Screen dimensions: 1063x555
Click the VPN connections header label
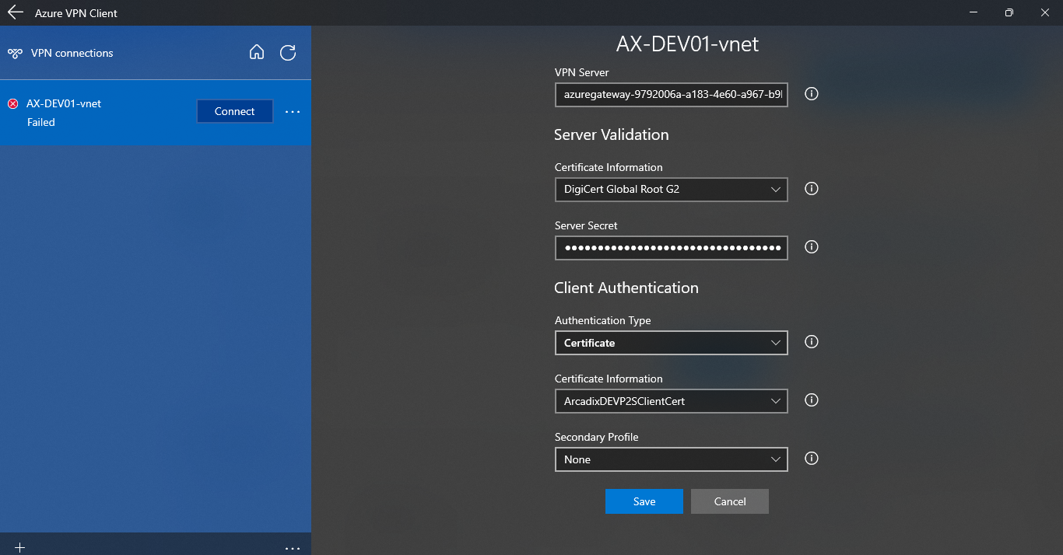click(72, 53)
